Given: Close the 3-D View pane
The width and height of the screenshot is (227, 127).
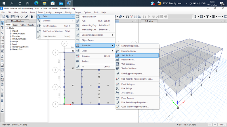Looking at the screenshot, I should pyautogui.click(x=224, y=21).
